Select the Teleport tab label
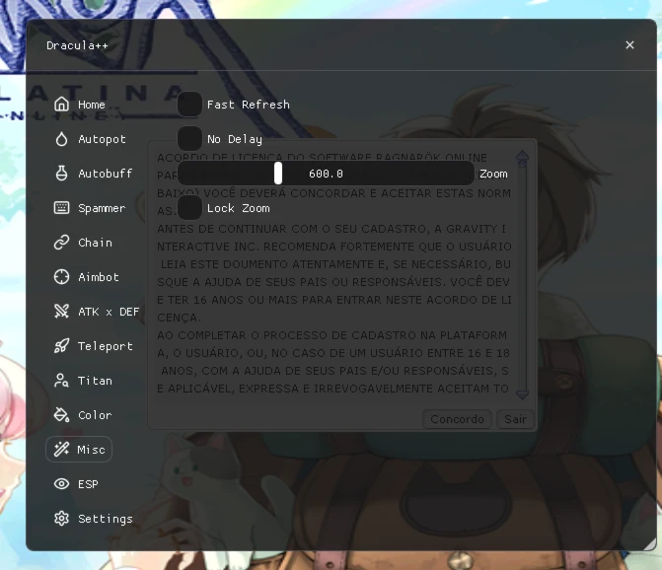 click(106, 346)
